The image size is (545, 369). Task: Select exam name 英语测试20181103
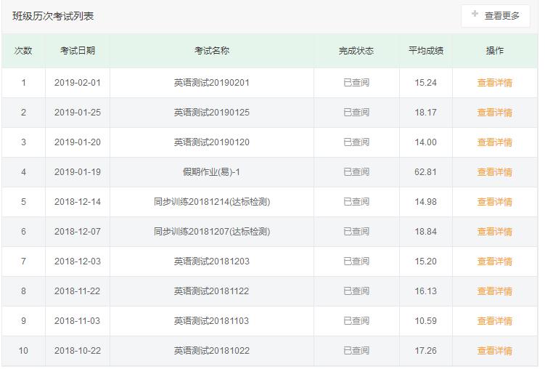click(212, 321)
